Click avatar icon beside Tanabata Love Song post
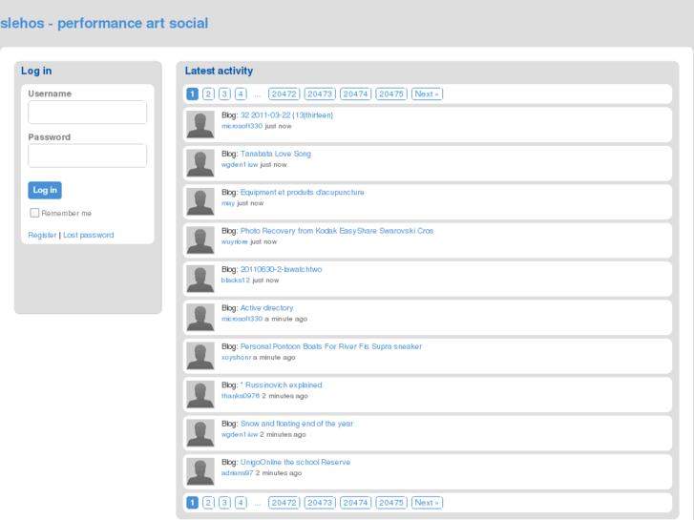The height and width of the screenshot is (520, 694). tap(200, 163)
